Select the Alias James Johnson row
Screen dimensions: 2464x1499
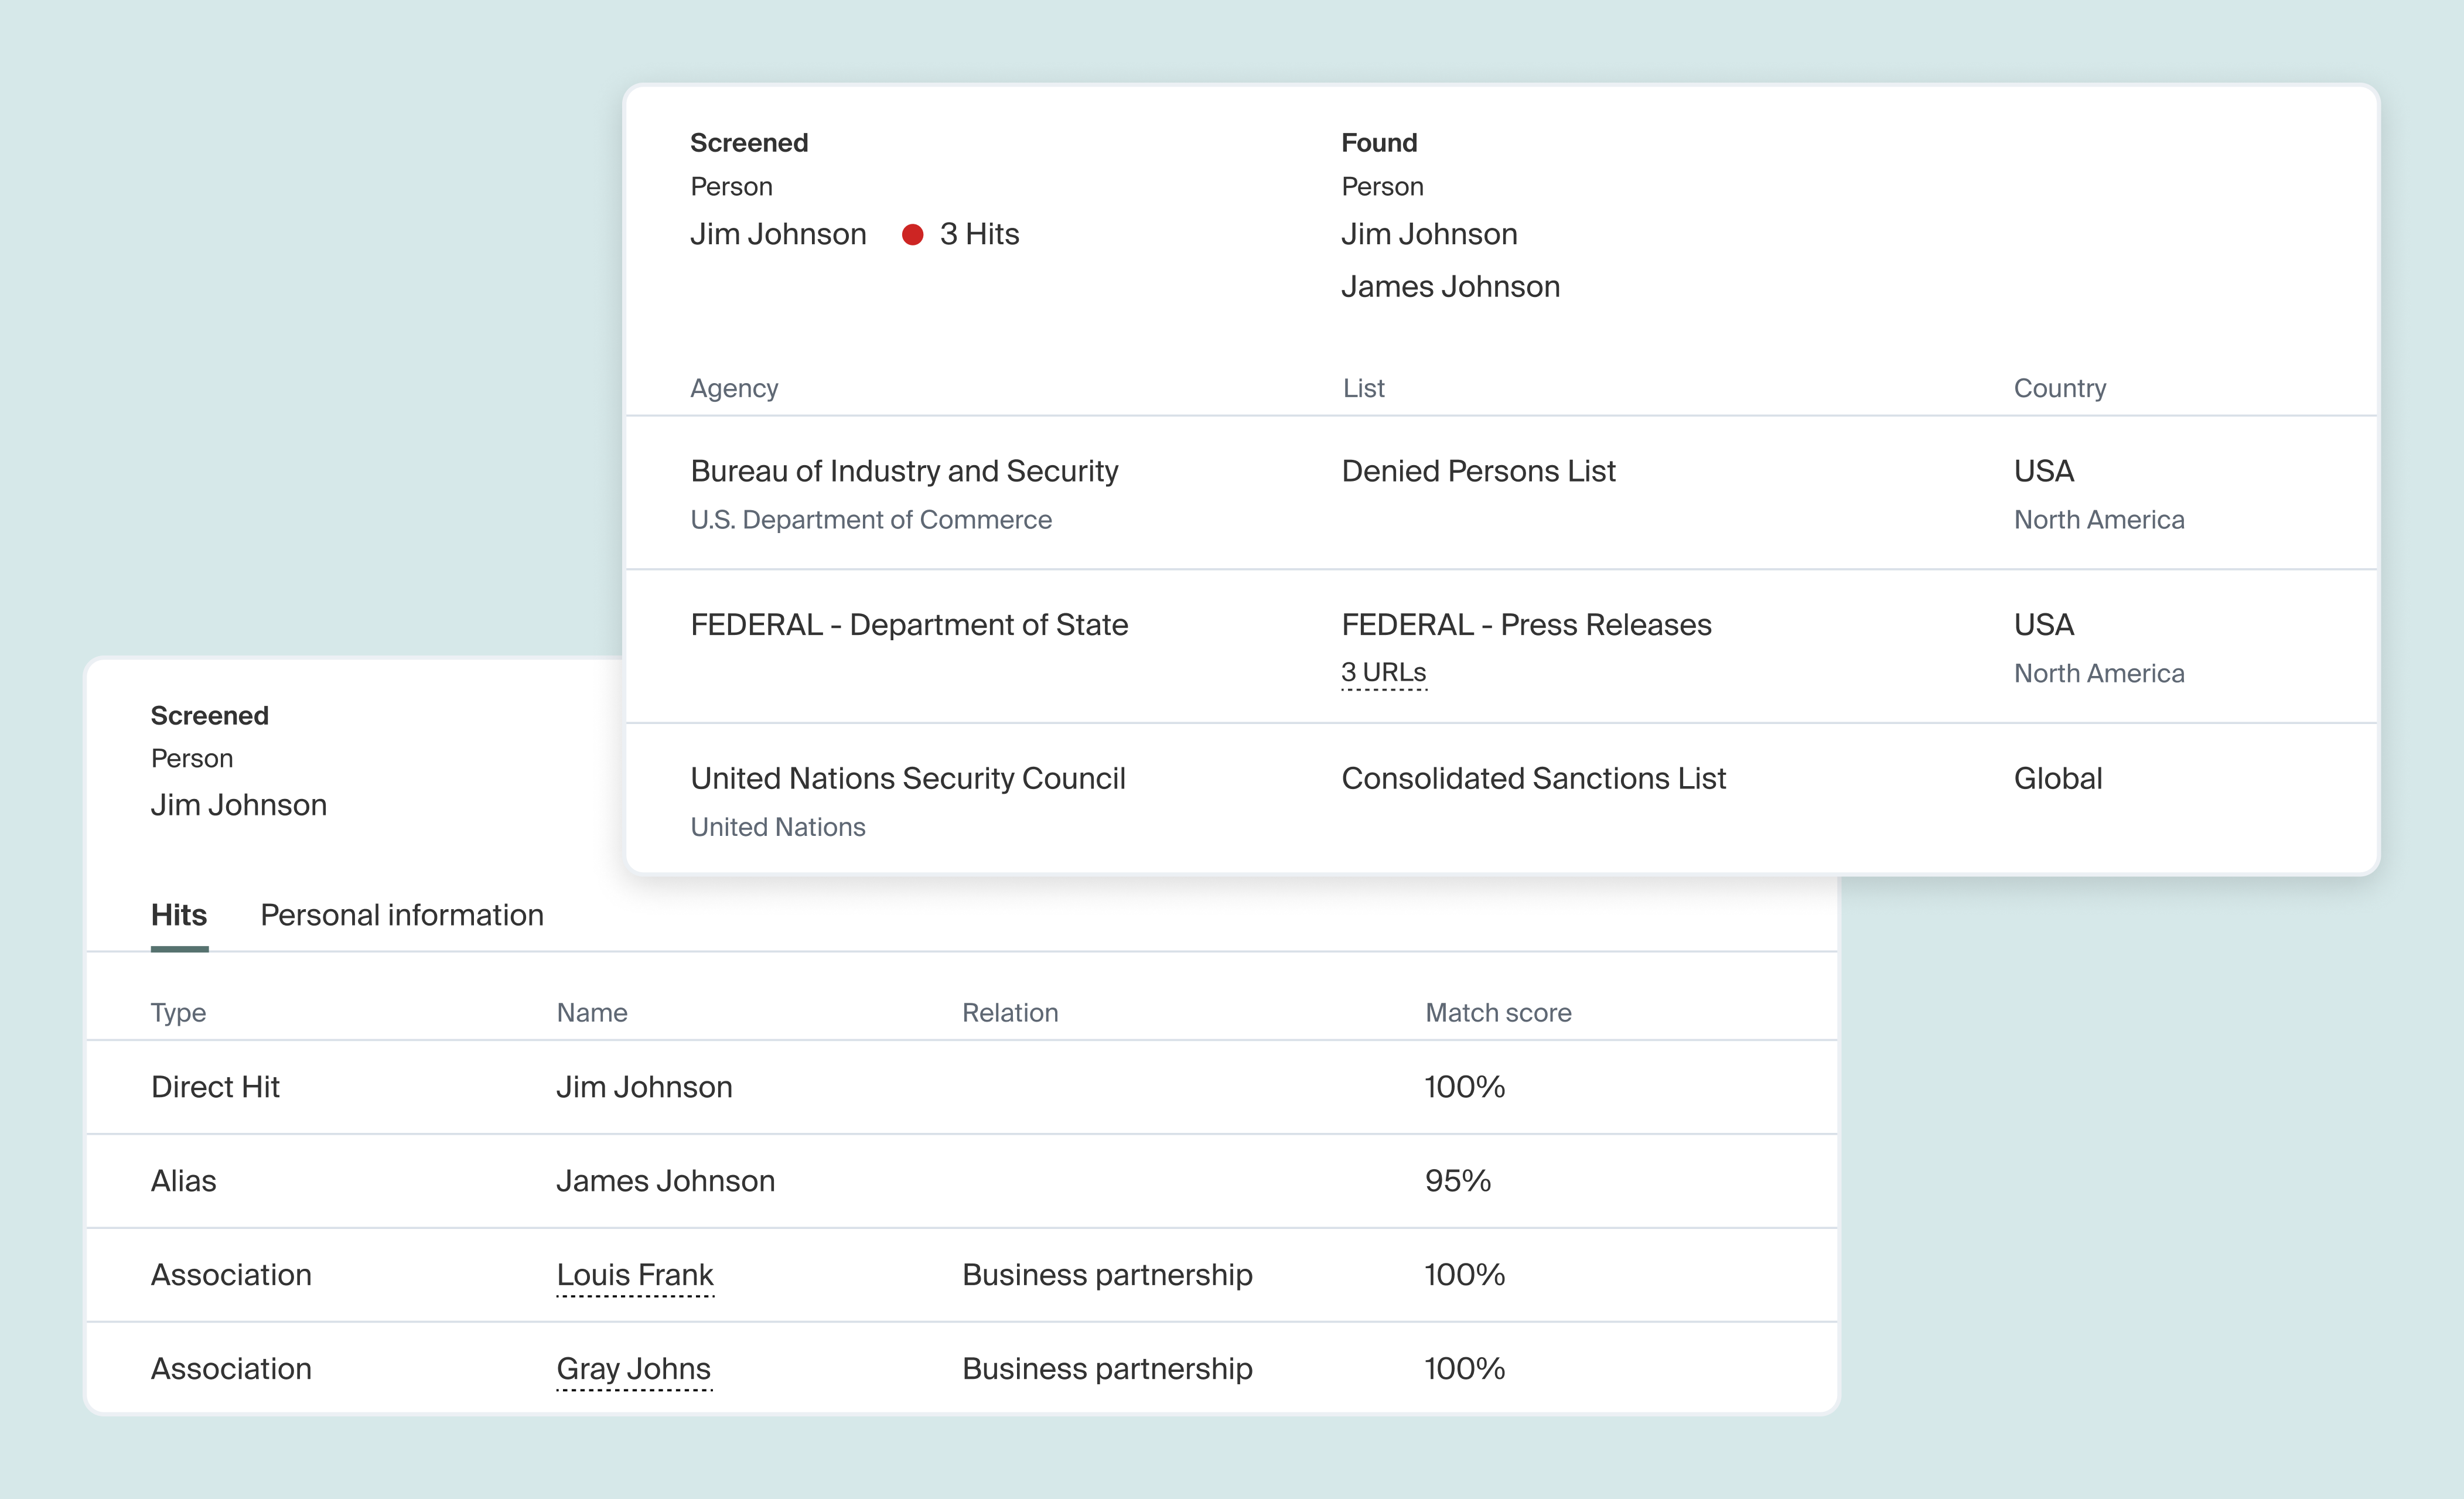click(665, 1181)
